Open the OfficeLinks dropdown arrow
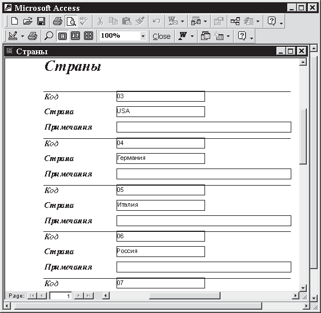Viewport: 321px width, 313px height. tap(192, 36)
